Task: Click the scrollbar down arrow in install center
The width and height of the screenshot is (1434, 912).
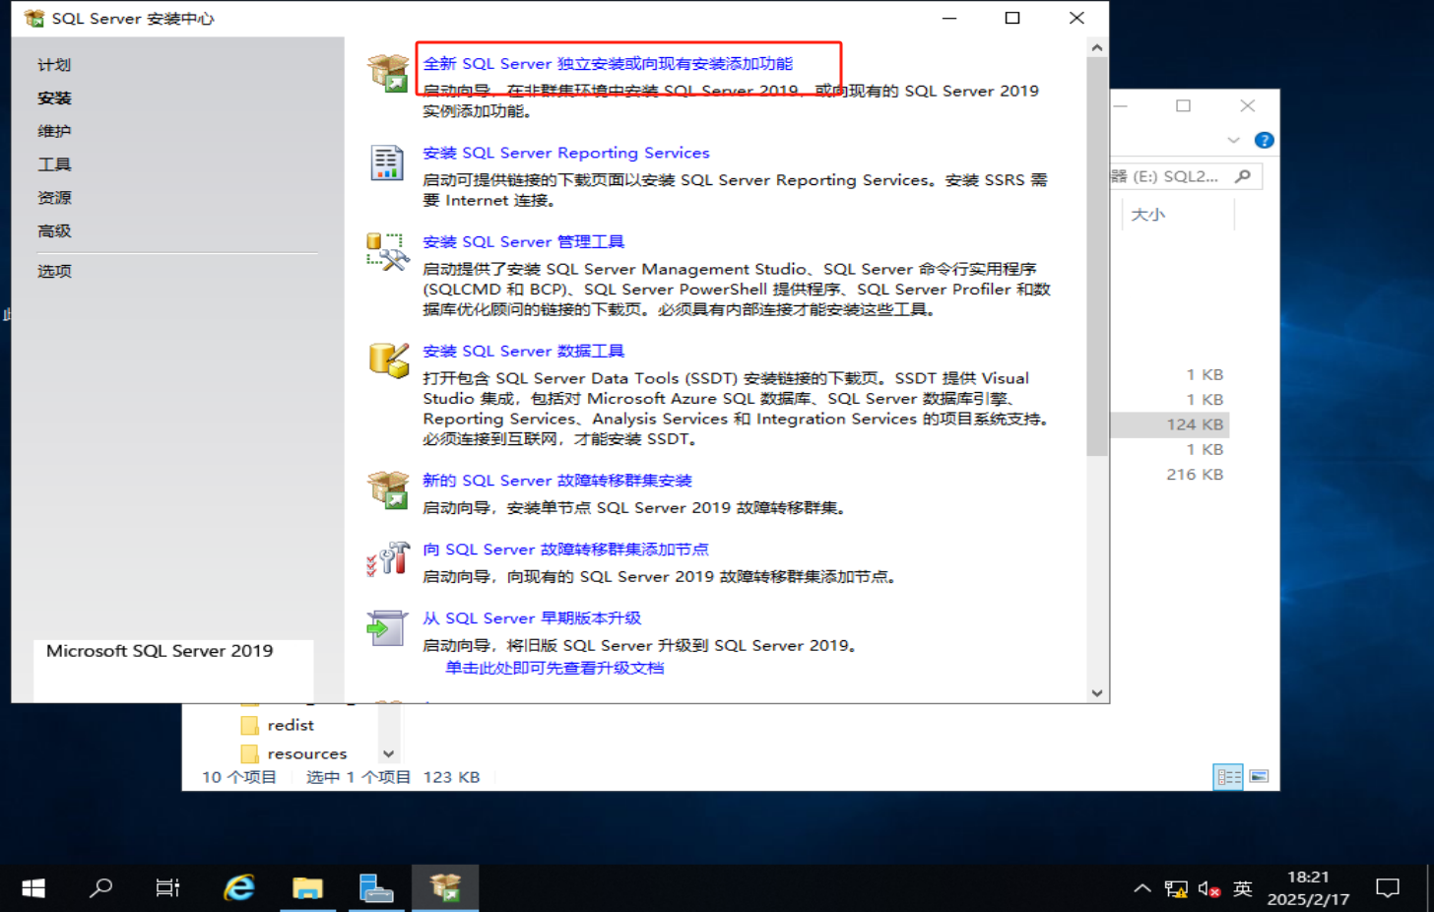Action: tap(1096, 692)
